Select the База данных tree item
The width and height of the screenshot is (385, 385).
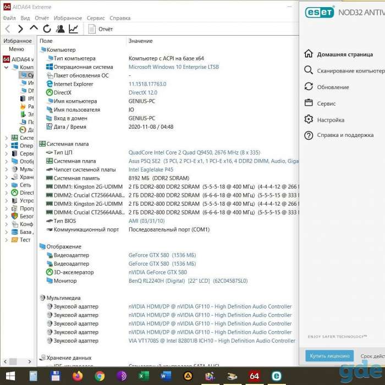(x=23, y=232)
